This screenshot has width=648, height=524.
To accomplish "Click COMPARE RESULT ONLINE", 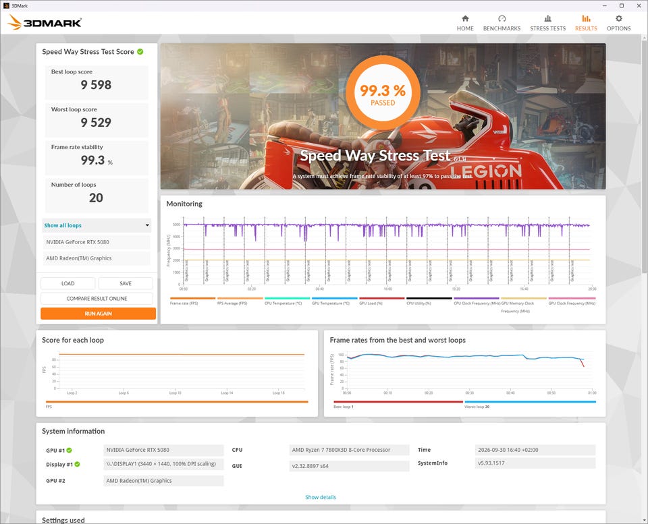I will (97, 299).
